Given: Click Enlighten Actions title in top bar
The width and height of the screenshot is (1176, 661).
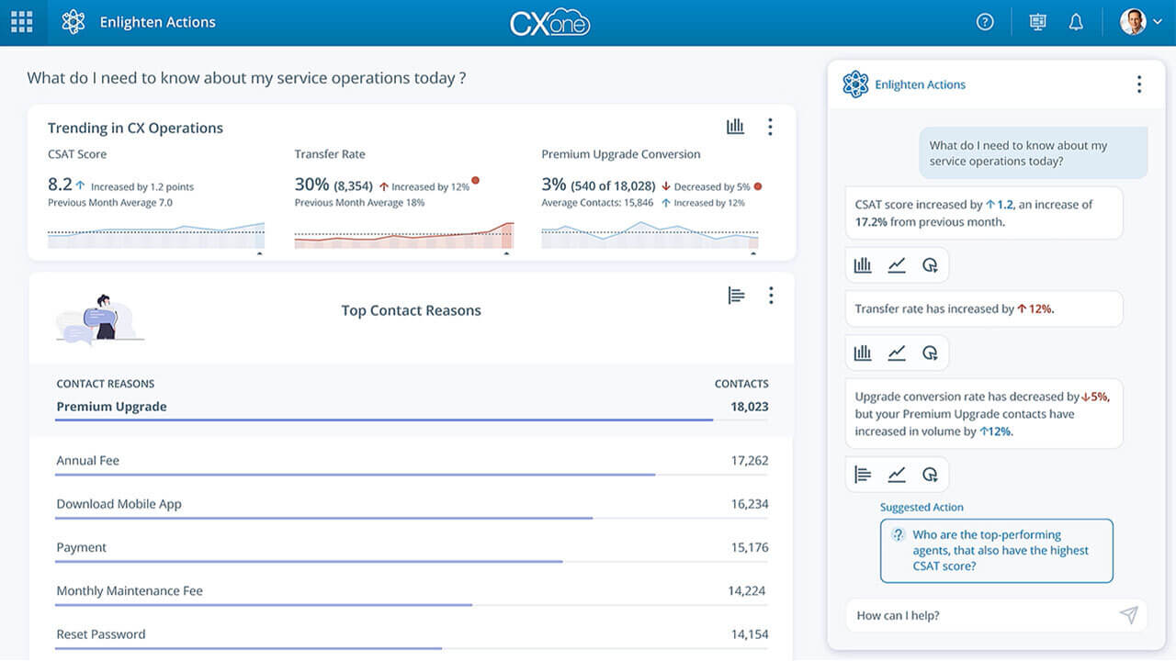Looking at the screenshot, I should (x=157, y=22).
